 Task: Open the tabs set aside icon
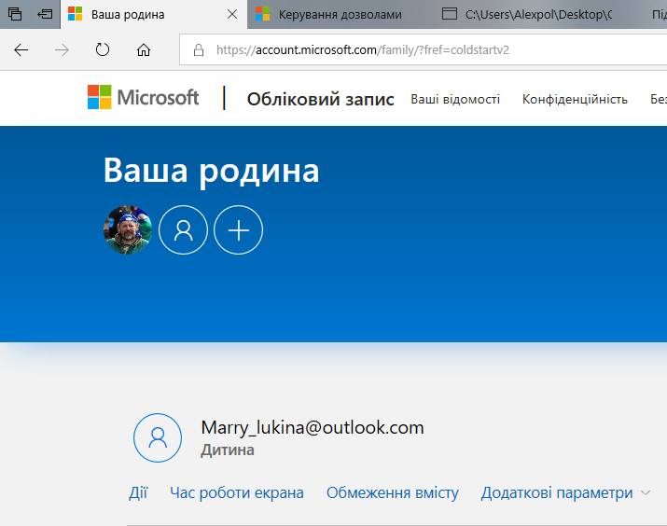tap(15, 14)
